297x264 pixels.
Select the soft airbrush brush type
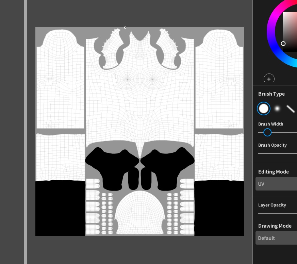[x=277, y=109]
